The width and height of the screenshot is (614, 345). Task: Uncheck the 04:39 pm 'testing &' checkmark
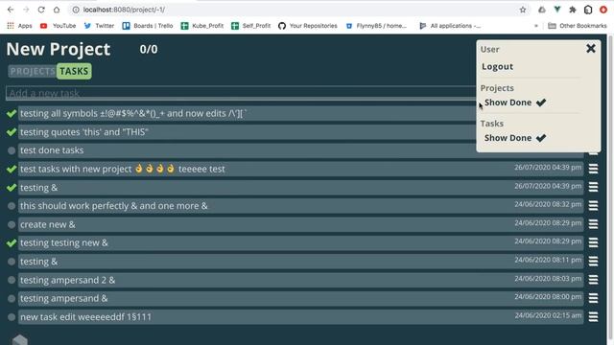12,188
